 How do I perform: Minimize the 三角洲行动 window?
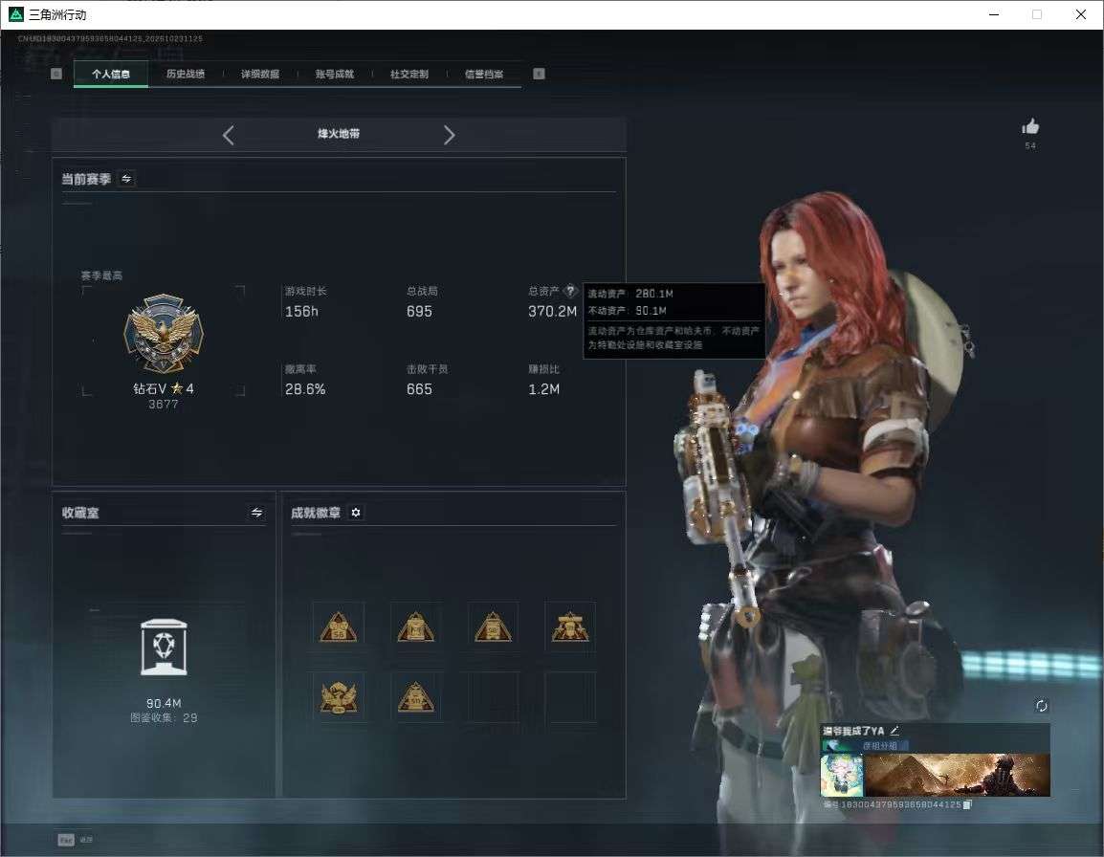(x=994, y=14)
